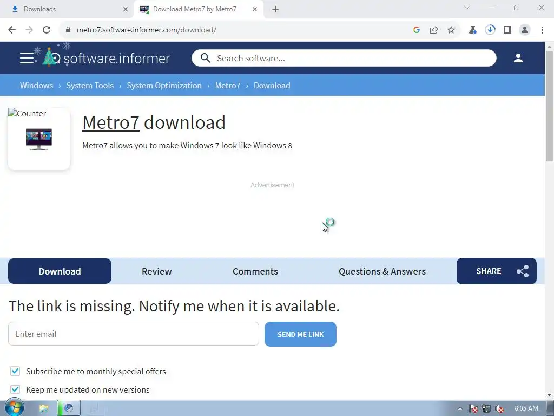The height and width of the screenshot is (416, 554).
Task: Close the Download Metro7 tab
Action: click(x=255, y=9)
